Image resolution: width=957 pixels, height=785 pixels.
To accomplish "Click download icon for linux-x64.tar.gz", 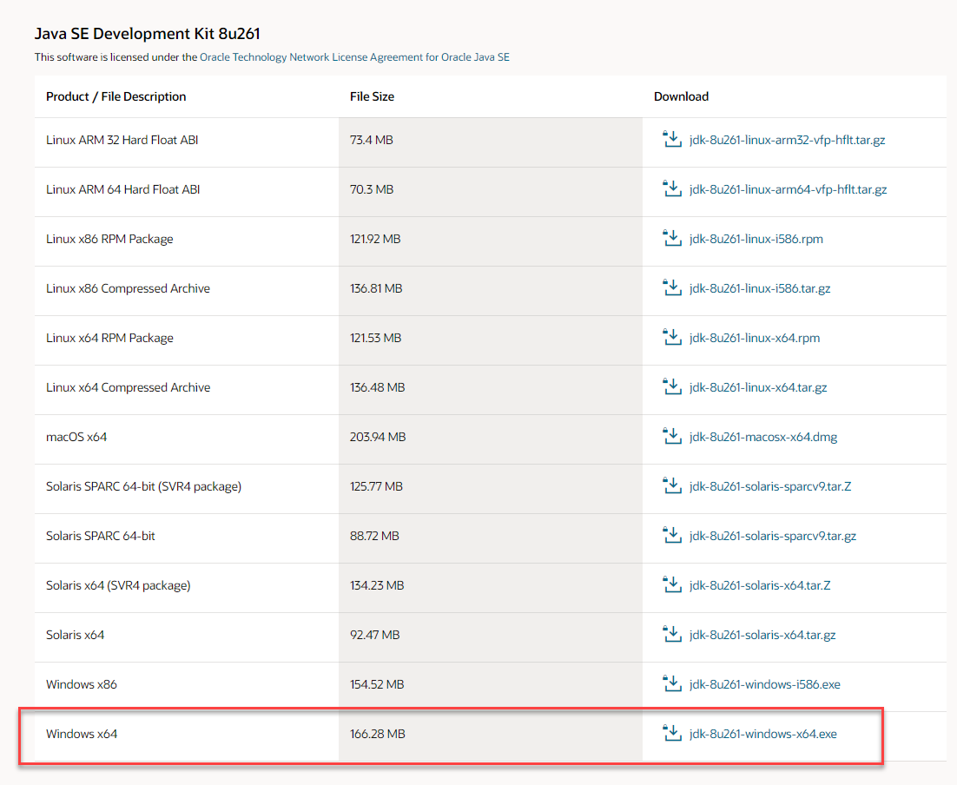I will coord(672,386).
